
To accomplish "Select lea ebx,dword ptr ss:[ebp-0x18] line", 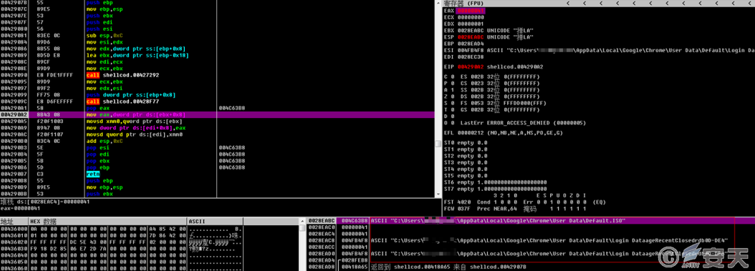I will click(x=138, y=55).
